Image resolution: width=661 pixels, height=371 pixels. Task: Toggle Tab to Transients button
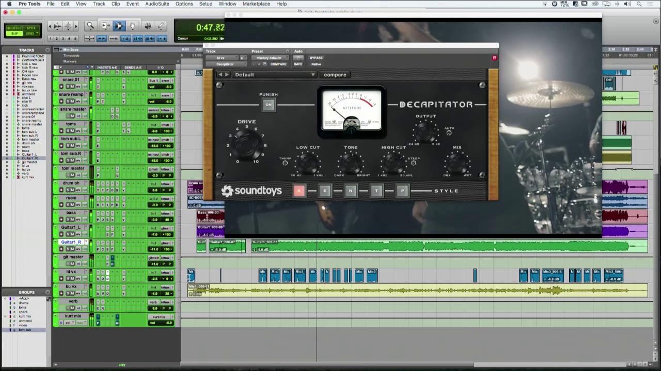tap(102, 39)
